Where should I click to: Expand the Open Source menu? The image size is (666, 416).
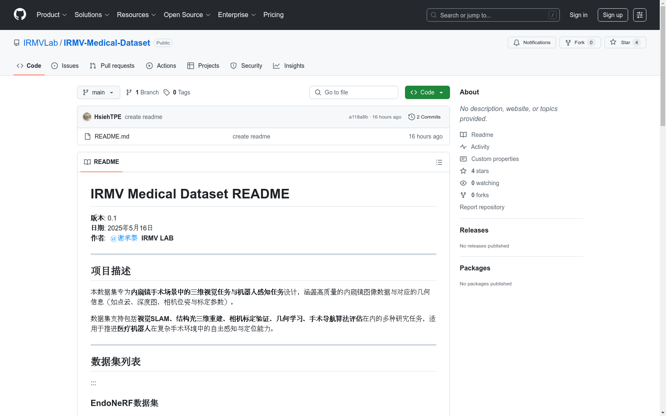pyautogui.click(x=187, y=15)
